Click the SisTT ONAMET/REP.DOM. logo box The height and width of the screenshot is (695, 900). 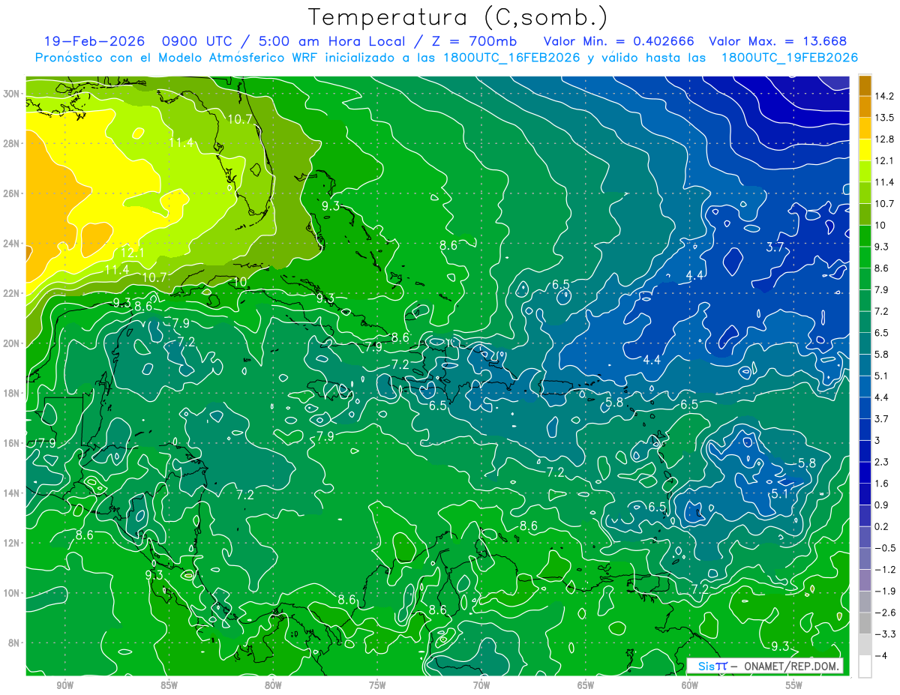(x=765, y=666)
